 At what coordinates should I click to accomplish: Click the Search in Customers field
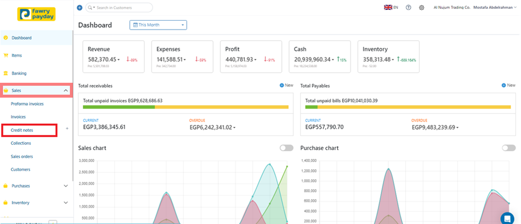point(123,7)
